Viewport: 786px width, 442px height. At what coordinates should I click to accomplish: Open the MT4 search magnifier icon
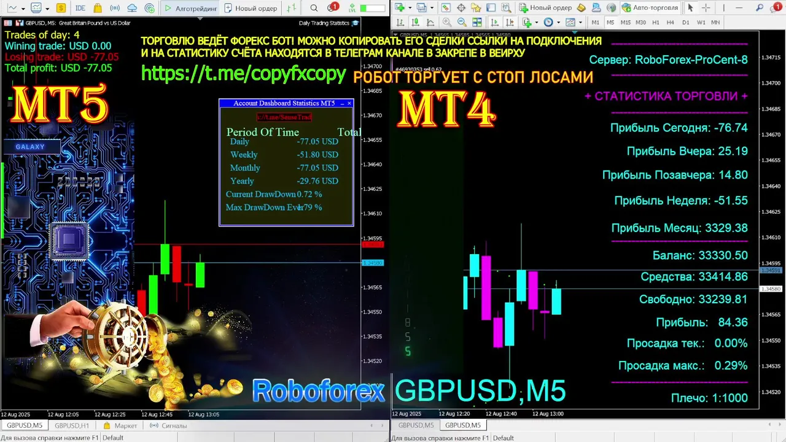760,8
